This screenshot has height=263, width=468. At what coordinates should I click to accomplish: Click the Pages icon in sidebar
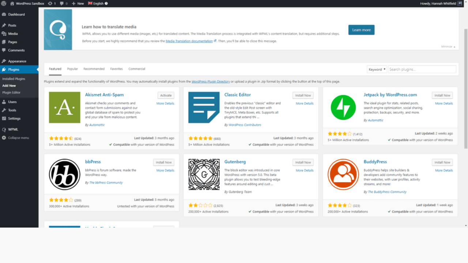coord(4,42)
